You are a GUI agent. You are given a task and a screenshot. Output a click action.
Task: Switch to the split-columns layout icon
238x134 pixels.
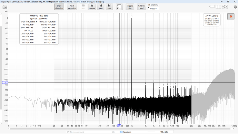pos(218,7)
